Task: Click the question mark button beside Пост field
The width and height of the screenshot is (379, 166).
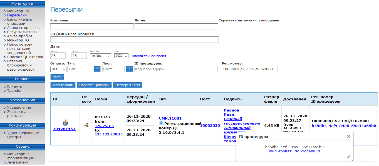Action: pyautogui.click(x=129, y=69)
